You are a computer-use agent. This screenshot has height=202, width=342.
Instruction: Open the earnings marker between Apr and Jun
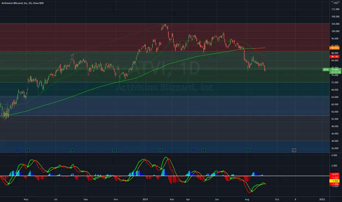pos(204,150)
